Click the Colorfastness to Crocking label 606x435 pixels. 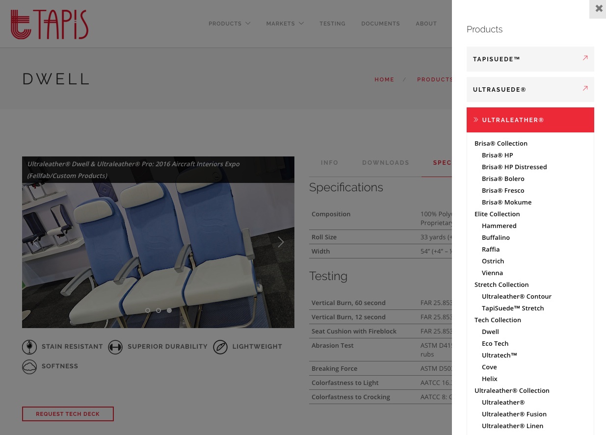(351, 397)
